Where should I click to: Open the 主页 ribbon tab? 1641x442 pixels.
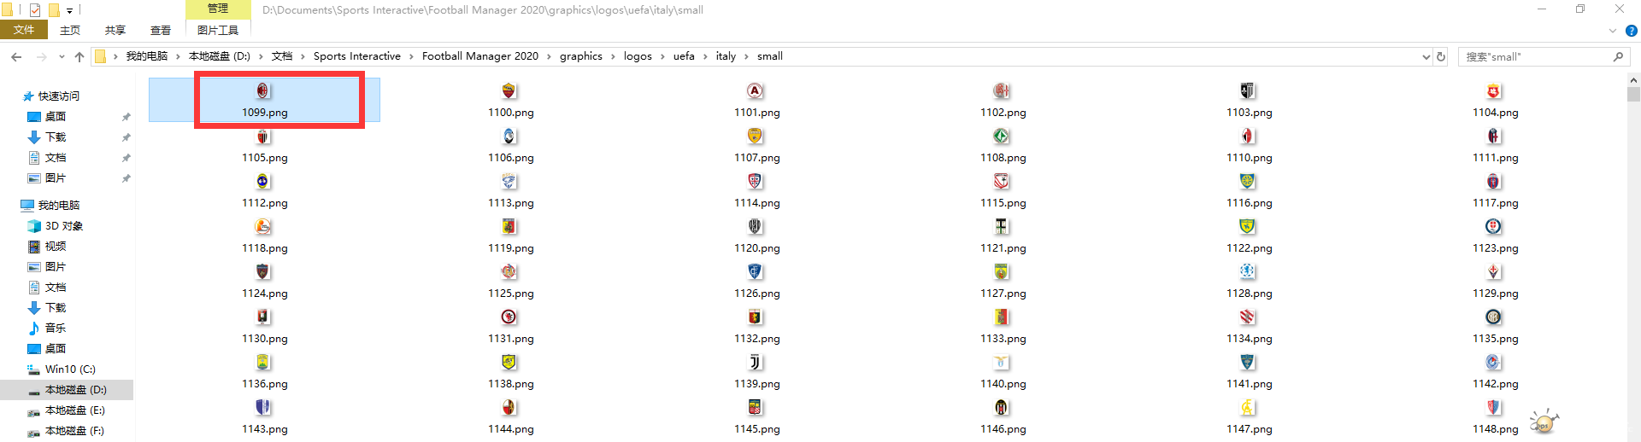coord(70,30)
